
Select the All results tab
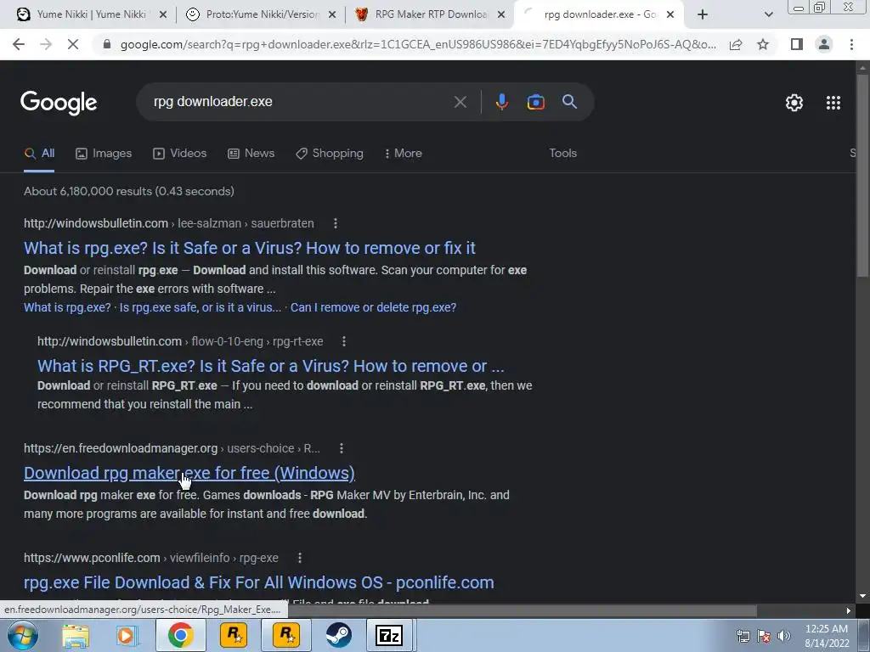click(x=39, y=154)
